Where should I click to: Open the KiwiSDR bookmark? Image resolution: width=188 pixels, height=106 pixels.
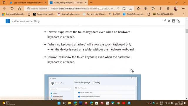point(114,14)
